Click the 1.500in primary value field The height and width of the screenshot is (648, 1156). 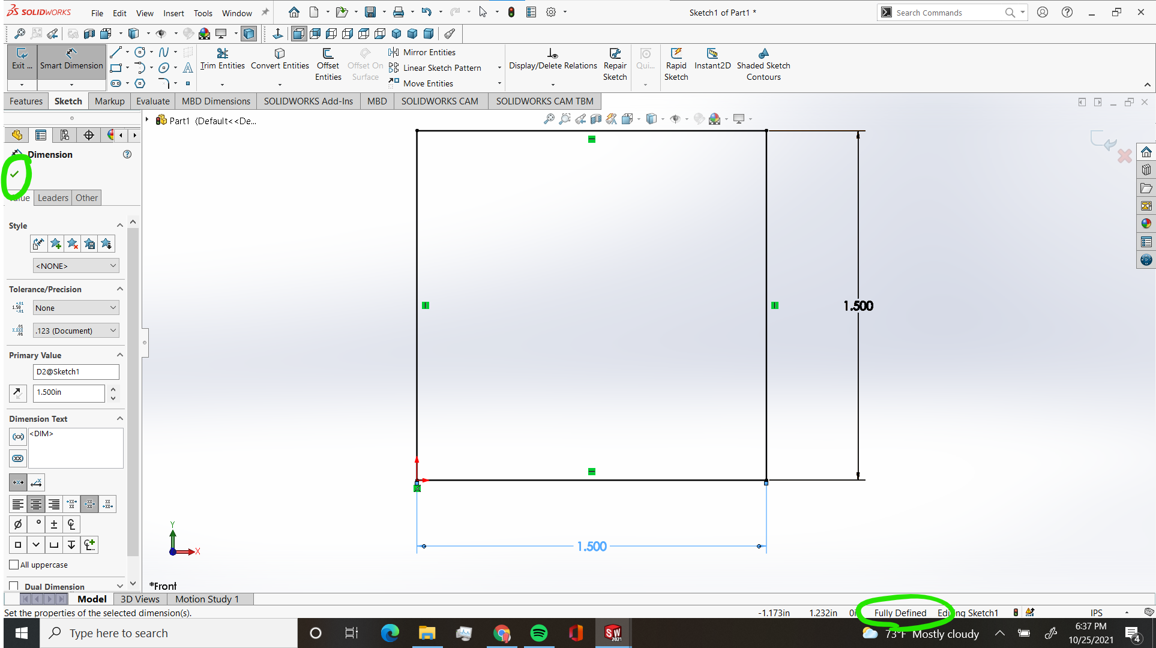click(68, 393)
